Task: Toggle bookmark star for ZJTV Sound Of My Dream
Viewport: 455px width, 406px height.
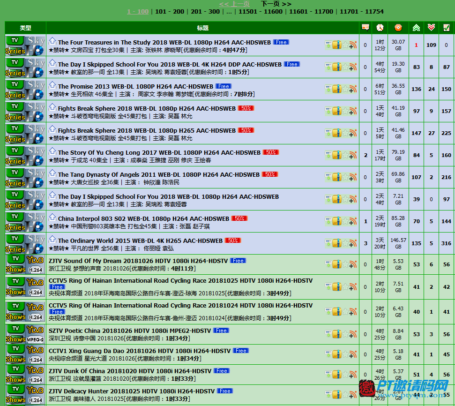Action: tap(345, 264)
